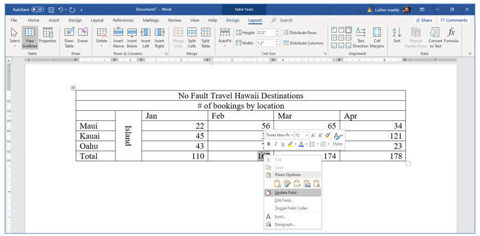
Task: Click the Select tool in Table group
Action: click(14, 38)
